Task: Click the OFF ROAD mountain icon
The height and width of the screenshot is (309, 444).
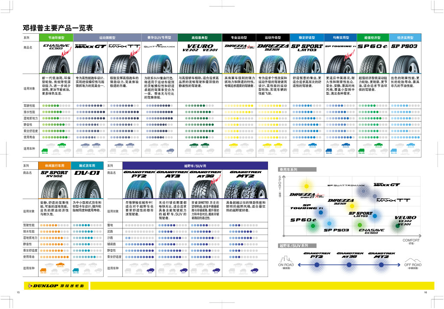Action: coord(412,259)
